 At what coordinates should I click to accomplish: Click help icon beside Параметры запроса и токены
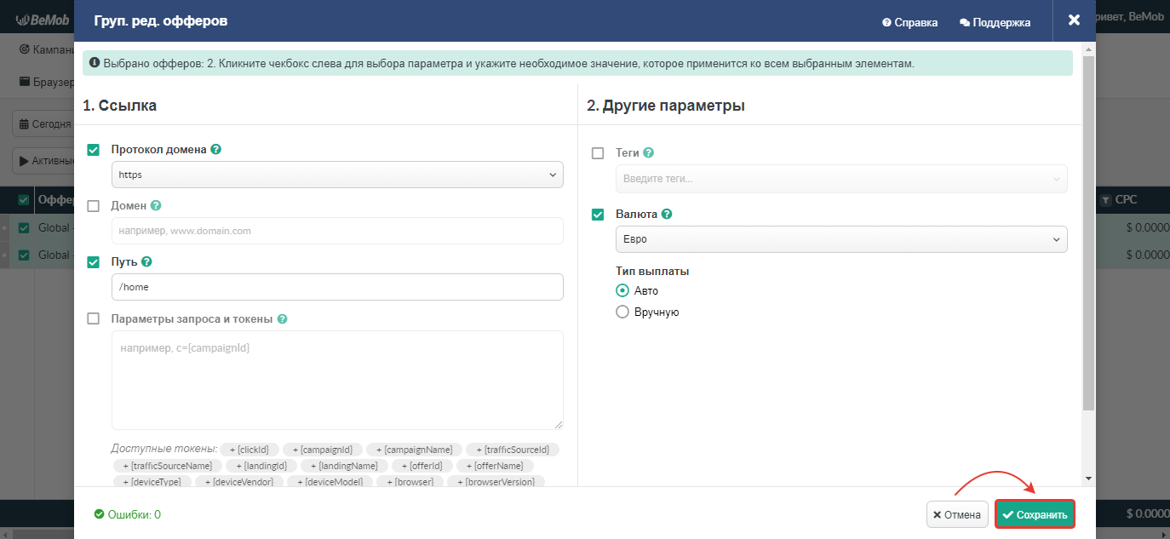point(282,319)
